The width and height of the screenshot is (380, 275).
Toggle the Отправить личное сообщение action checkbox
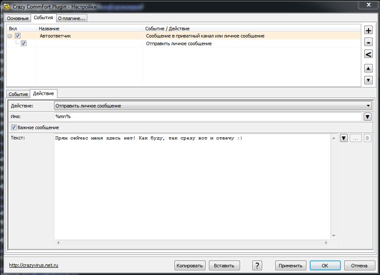pyautogui.click(x=23, y=43)
